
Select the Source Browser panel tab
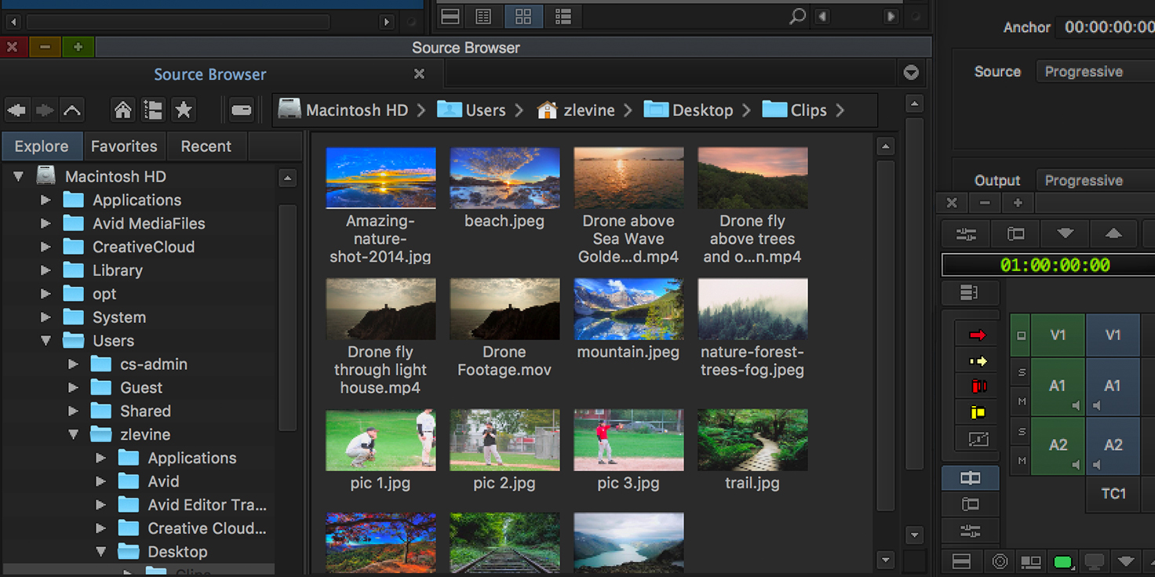(210, 74)
